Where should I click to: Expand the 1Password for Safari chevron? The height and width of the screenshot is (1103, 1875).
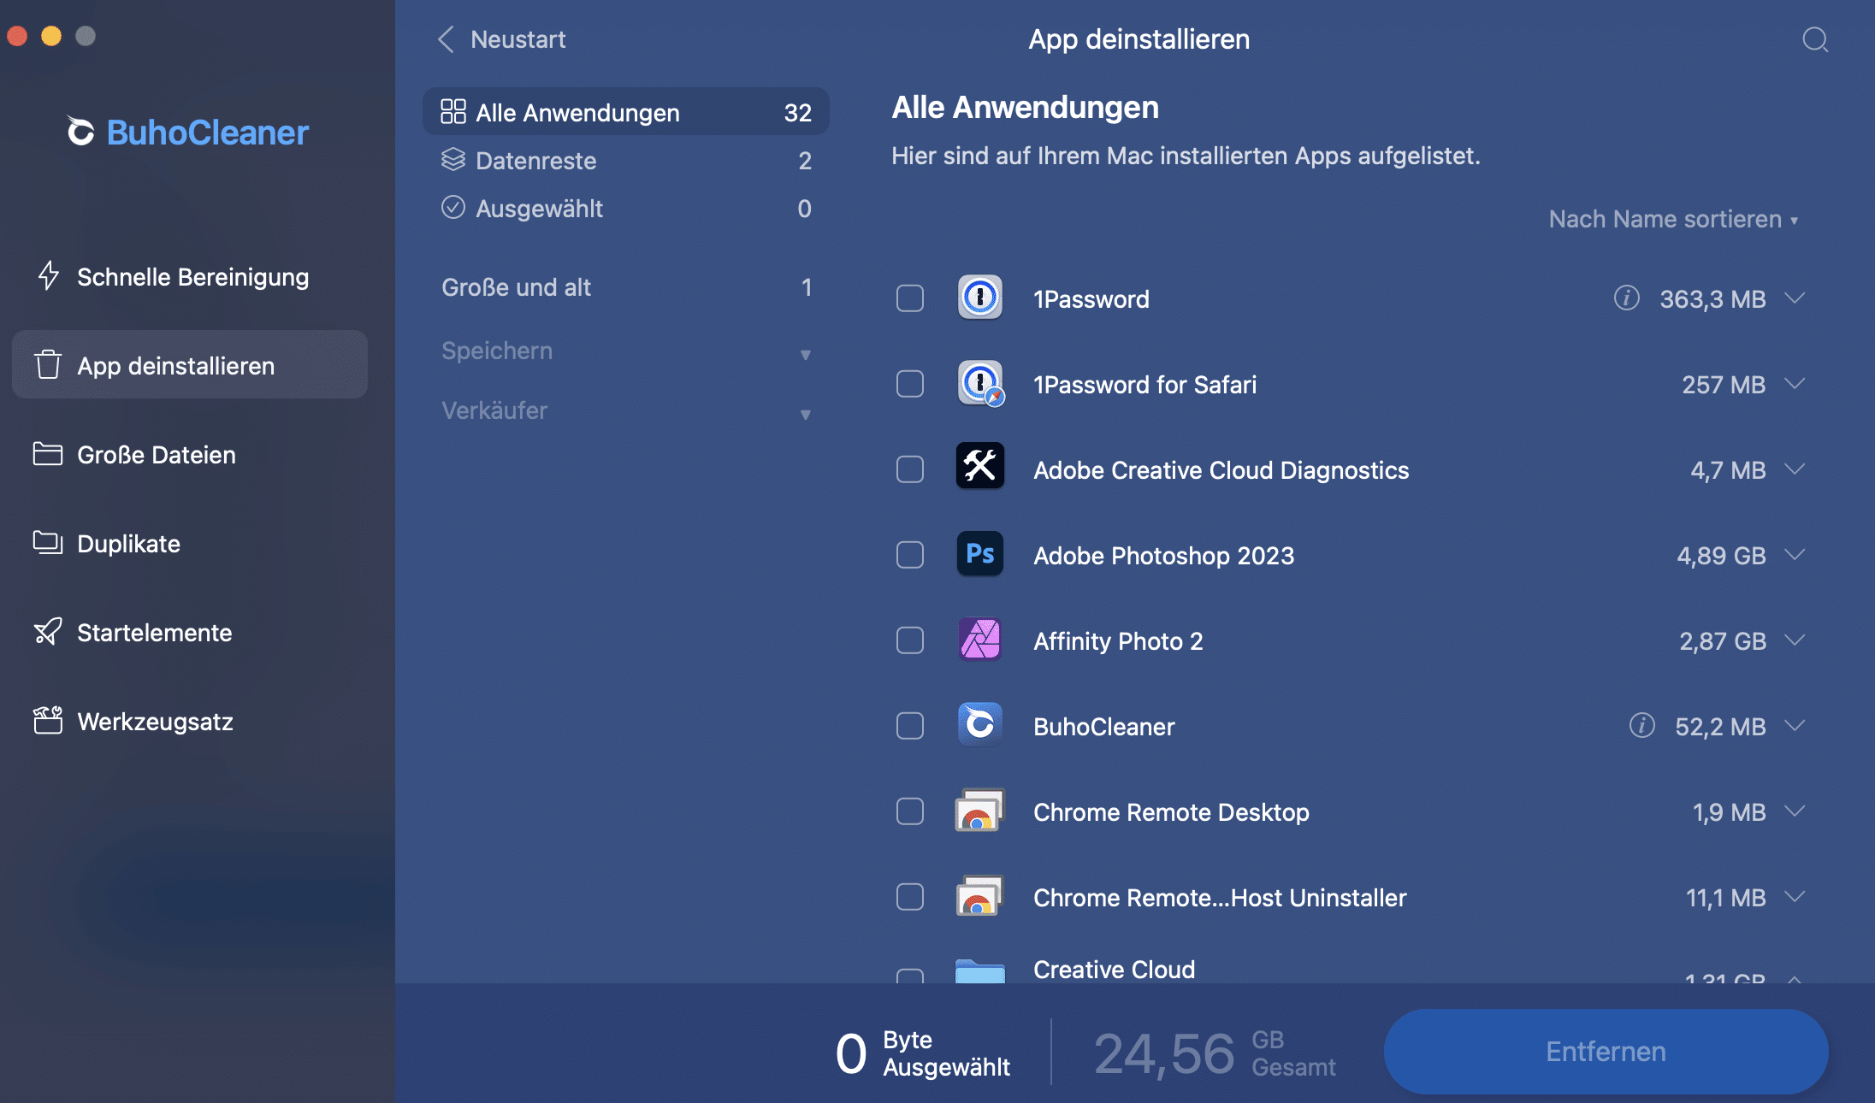(x=1795, y=383)
